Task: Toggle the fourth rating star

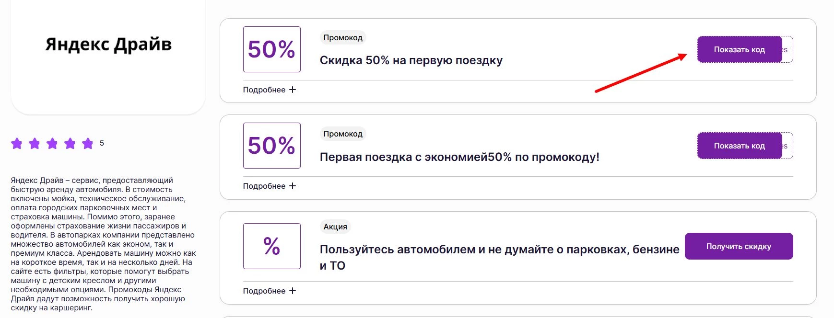Action: point(70,143)
